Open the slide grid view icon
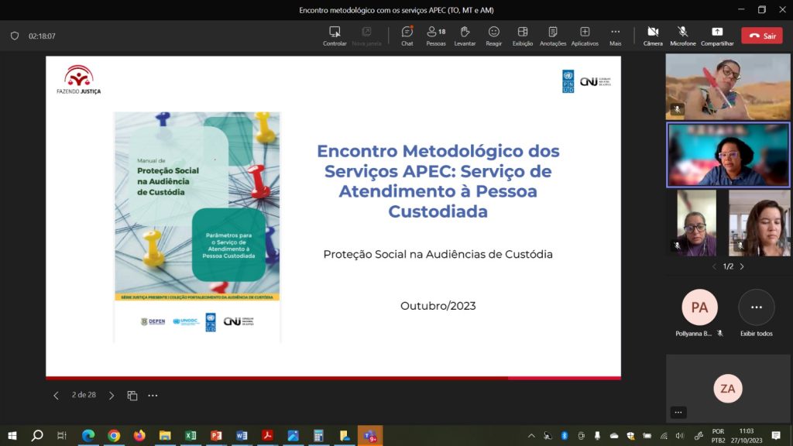This screenshot has width=793, height=446. [x=132, y=396]
